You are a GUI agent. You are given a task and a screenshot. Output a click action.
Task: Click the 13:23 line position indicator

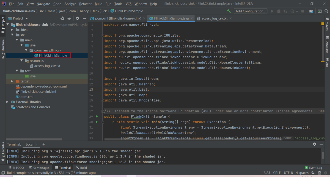266,173
